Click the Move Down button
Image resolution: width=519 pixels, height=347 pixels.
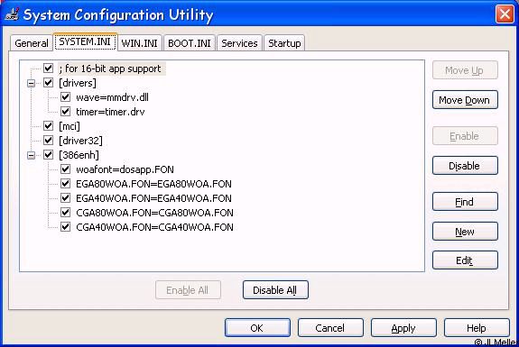click(x=465, y=100)
